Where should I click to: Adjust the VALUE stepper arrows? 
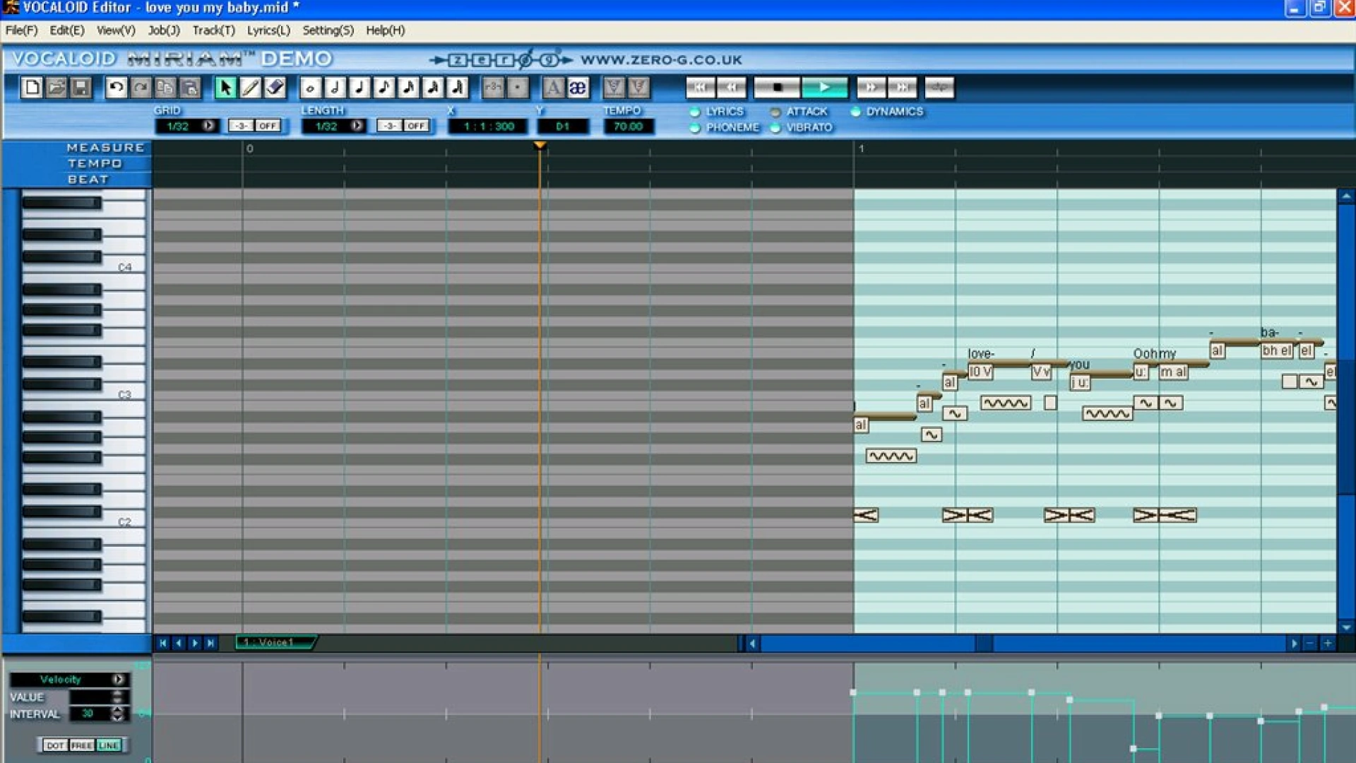tap(117, 697)
